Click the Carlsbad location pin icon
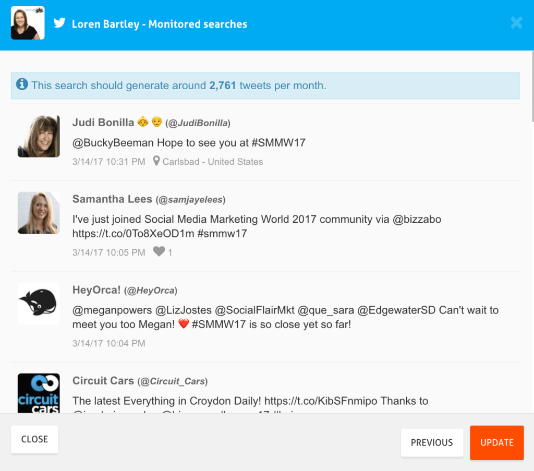The width and height of the screenshot is (534, 471). click(x=156, y=161)
